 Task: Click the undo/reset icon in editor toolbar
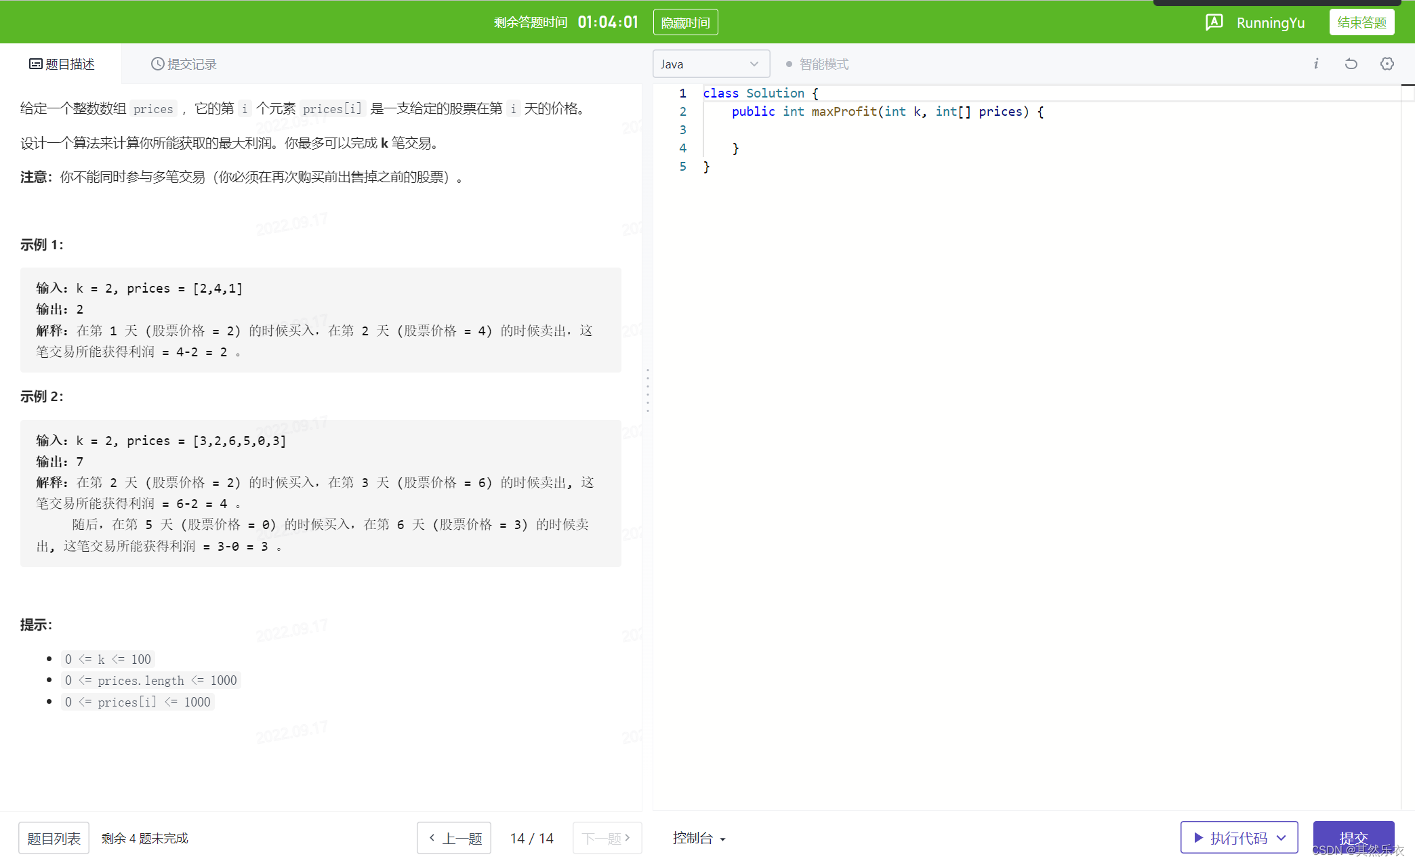[1351, 64]
